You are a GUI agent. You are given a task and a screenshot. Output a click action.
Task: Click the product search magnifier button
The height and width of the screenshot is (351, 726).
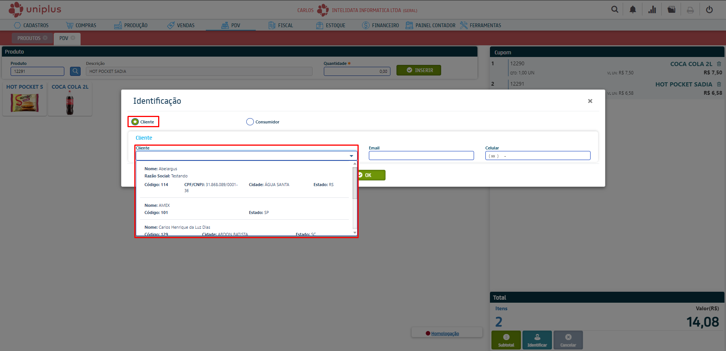(x=75, y=71)
